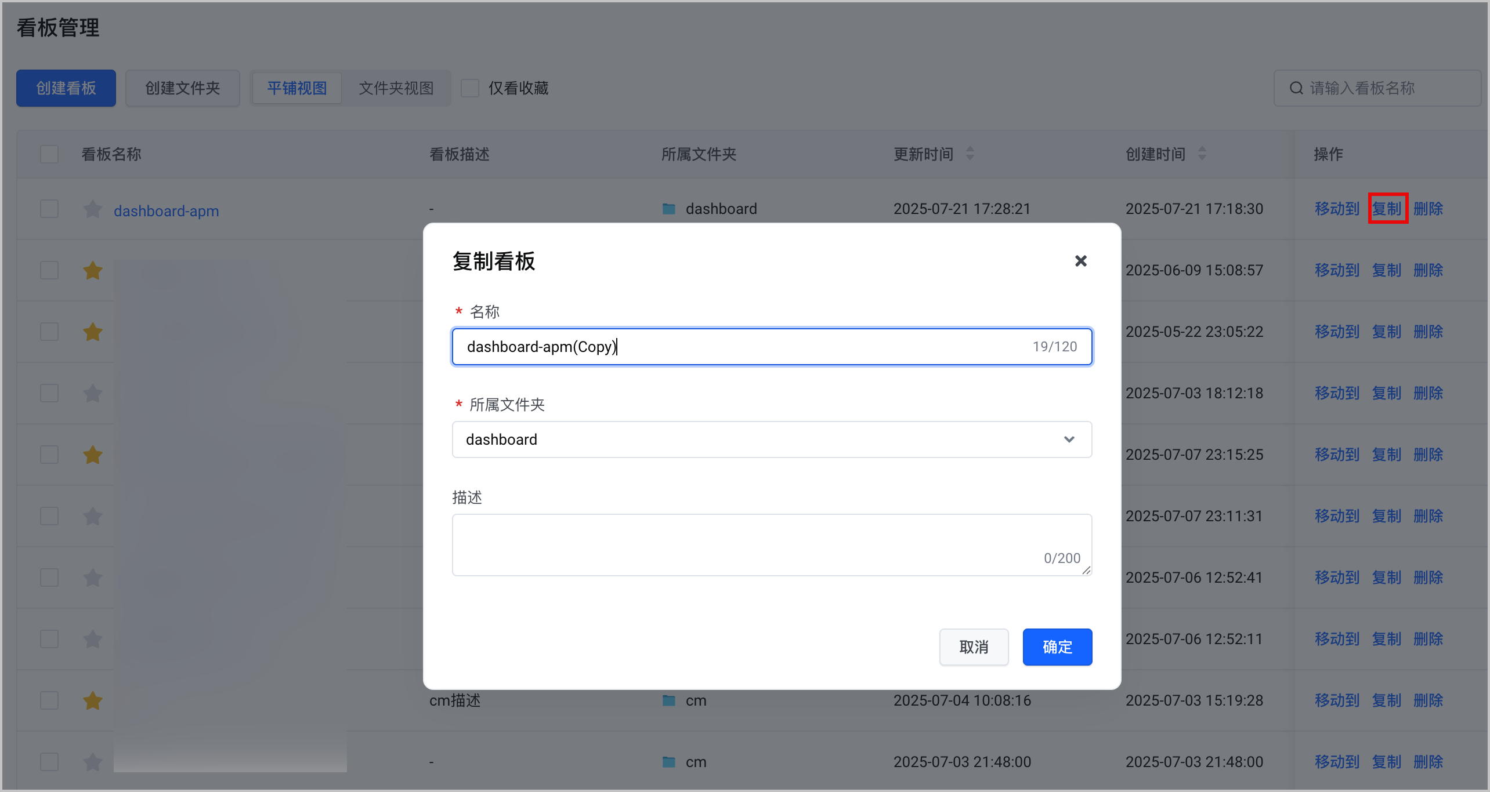Screen dimensions: 1490x792
Task: Click the cm folder icon in last row
Action: [669, 762]
